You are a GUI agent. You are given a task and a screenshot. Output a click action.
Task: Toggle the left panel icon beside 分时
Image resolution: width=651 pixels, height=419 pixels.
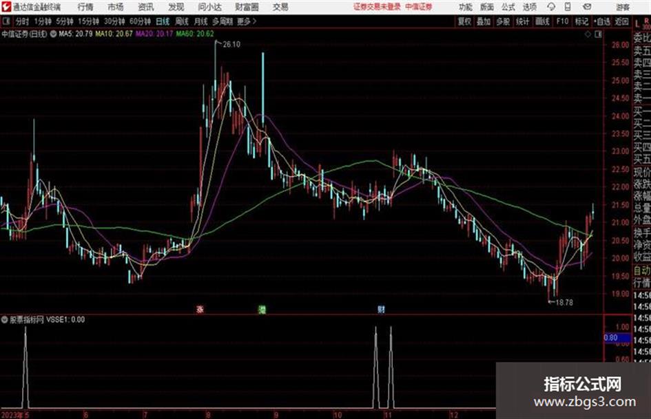point(6,21)
